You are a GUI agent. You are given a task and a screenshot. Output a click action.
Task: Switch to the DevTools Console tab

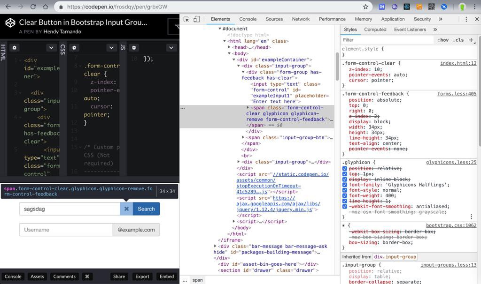tap(248, 19)
